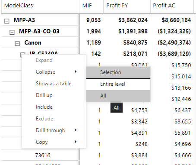Collapse the MFP-A3 row

point(6,21)
